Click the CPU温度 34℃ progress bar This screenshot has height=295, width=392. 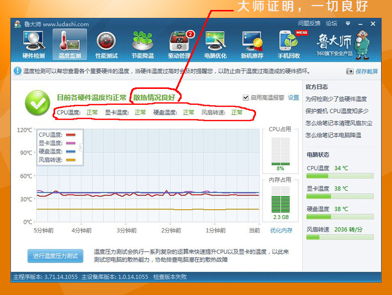coord(340,176)
